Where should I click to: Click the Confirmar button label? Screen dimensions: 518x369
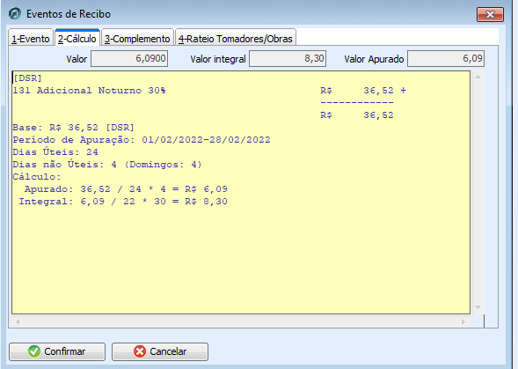(x=65, y=351)
